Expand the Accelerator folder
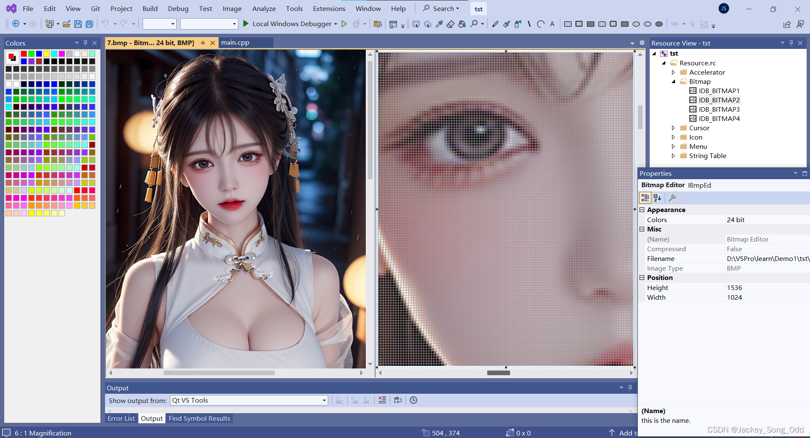This screenshot has width=810, height=438. click(x=673, y=72)
